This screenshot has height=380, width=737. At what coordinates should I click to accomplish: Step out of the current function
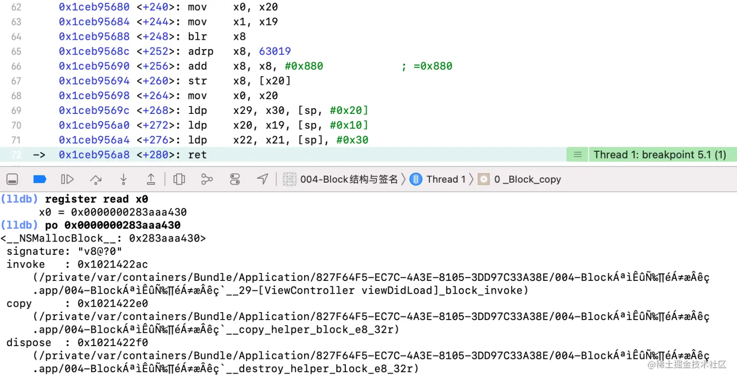click(x=151, y=179)
